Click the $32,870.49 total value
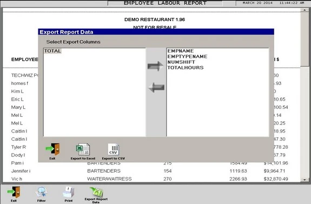 (276, 179)
